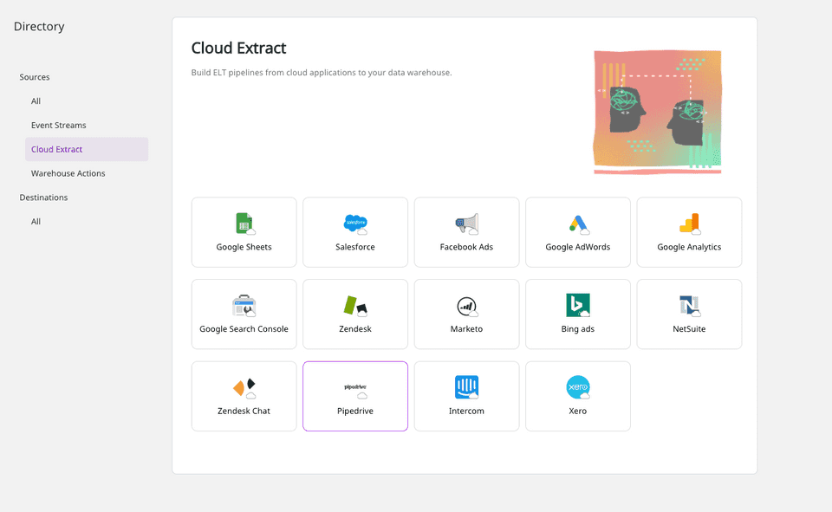
Task: Click the Cloud Extract illustration image
Action: (657, 111)
